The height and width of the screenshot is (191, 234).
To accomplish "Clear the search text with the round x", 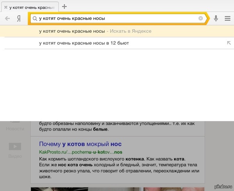I will click(x=200, y=18).
